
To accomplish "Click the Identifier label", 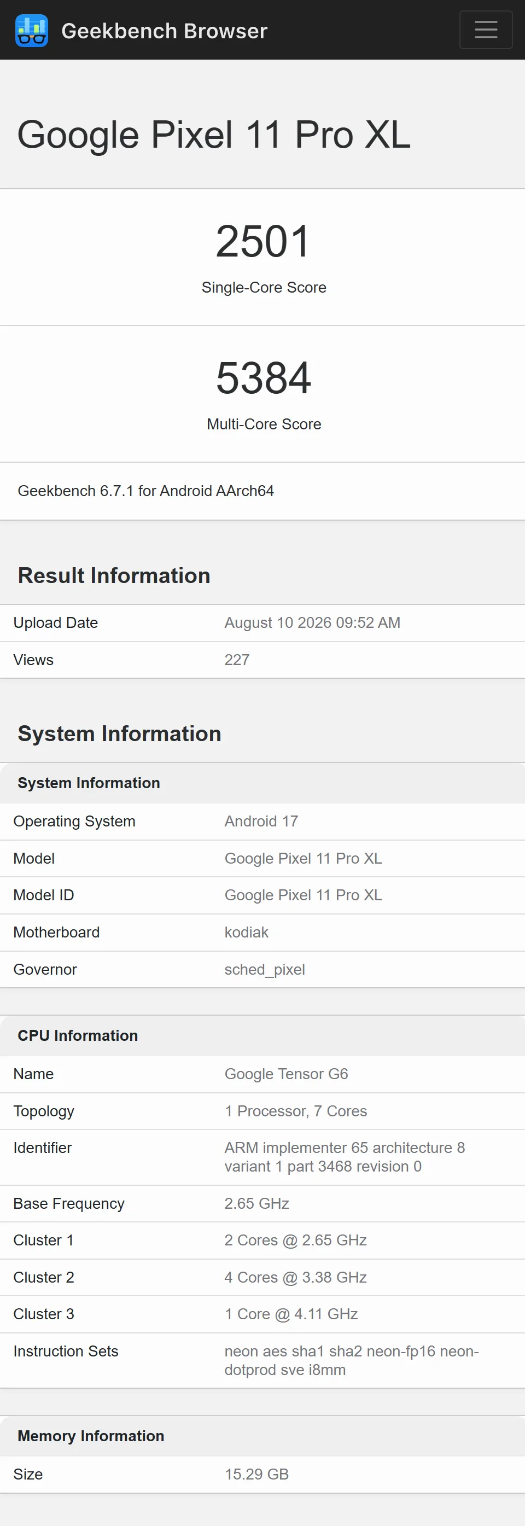I will (43, 1148).
